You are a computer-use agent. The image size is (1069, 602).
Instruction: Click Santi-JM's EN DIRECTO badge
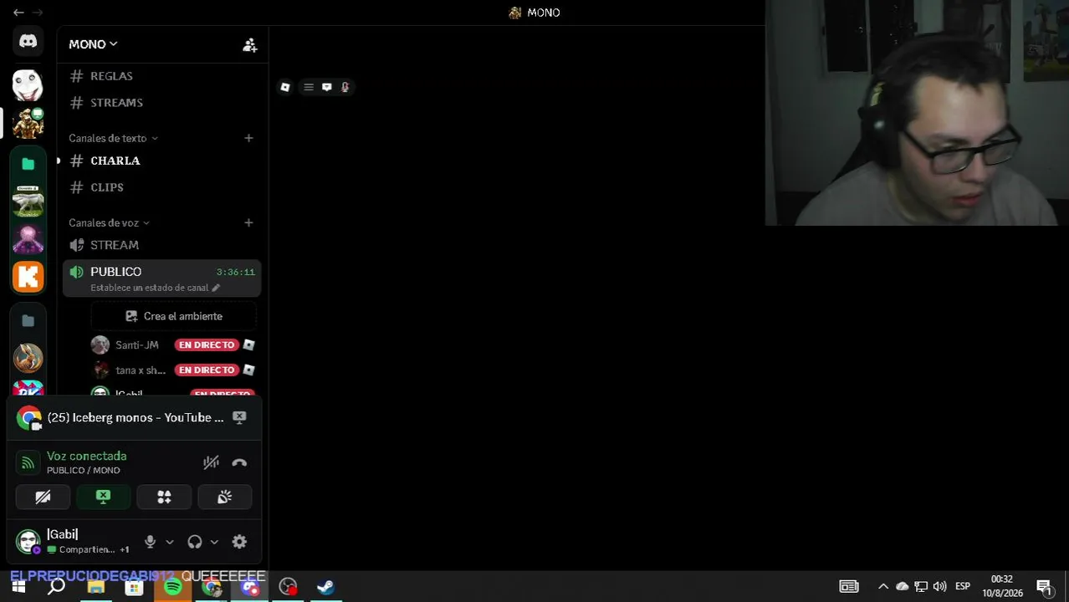207,345
